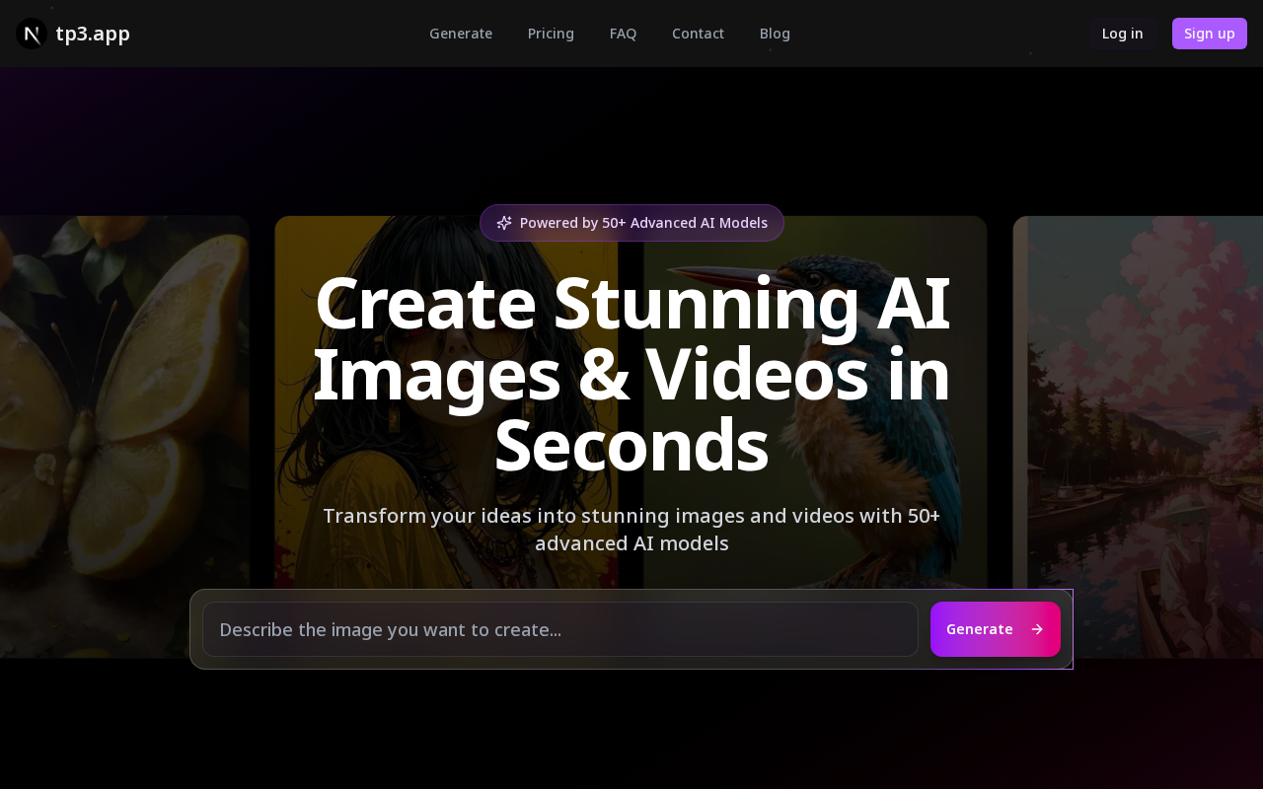This screenshot has height=789, width=1263.
Task: Click the Log in button
Action: (x=1123, y=34)
